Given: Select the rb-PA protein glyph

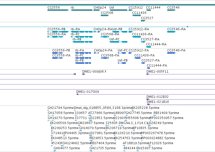Looking at the screenshot, I should tap(83, 53).
